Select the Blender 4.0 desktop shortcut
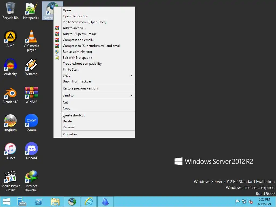Viewport: 276px width, 207px height. pyautogui.click(x=11, y=95)
